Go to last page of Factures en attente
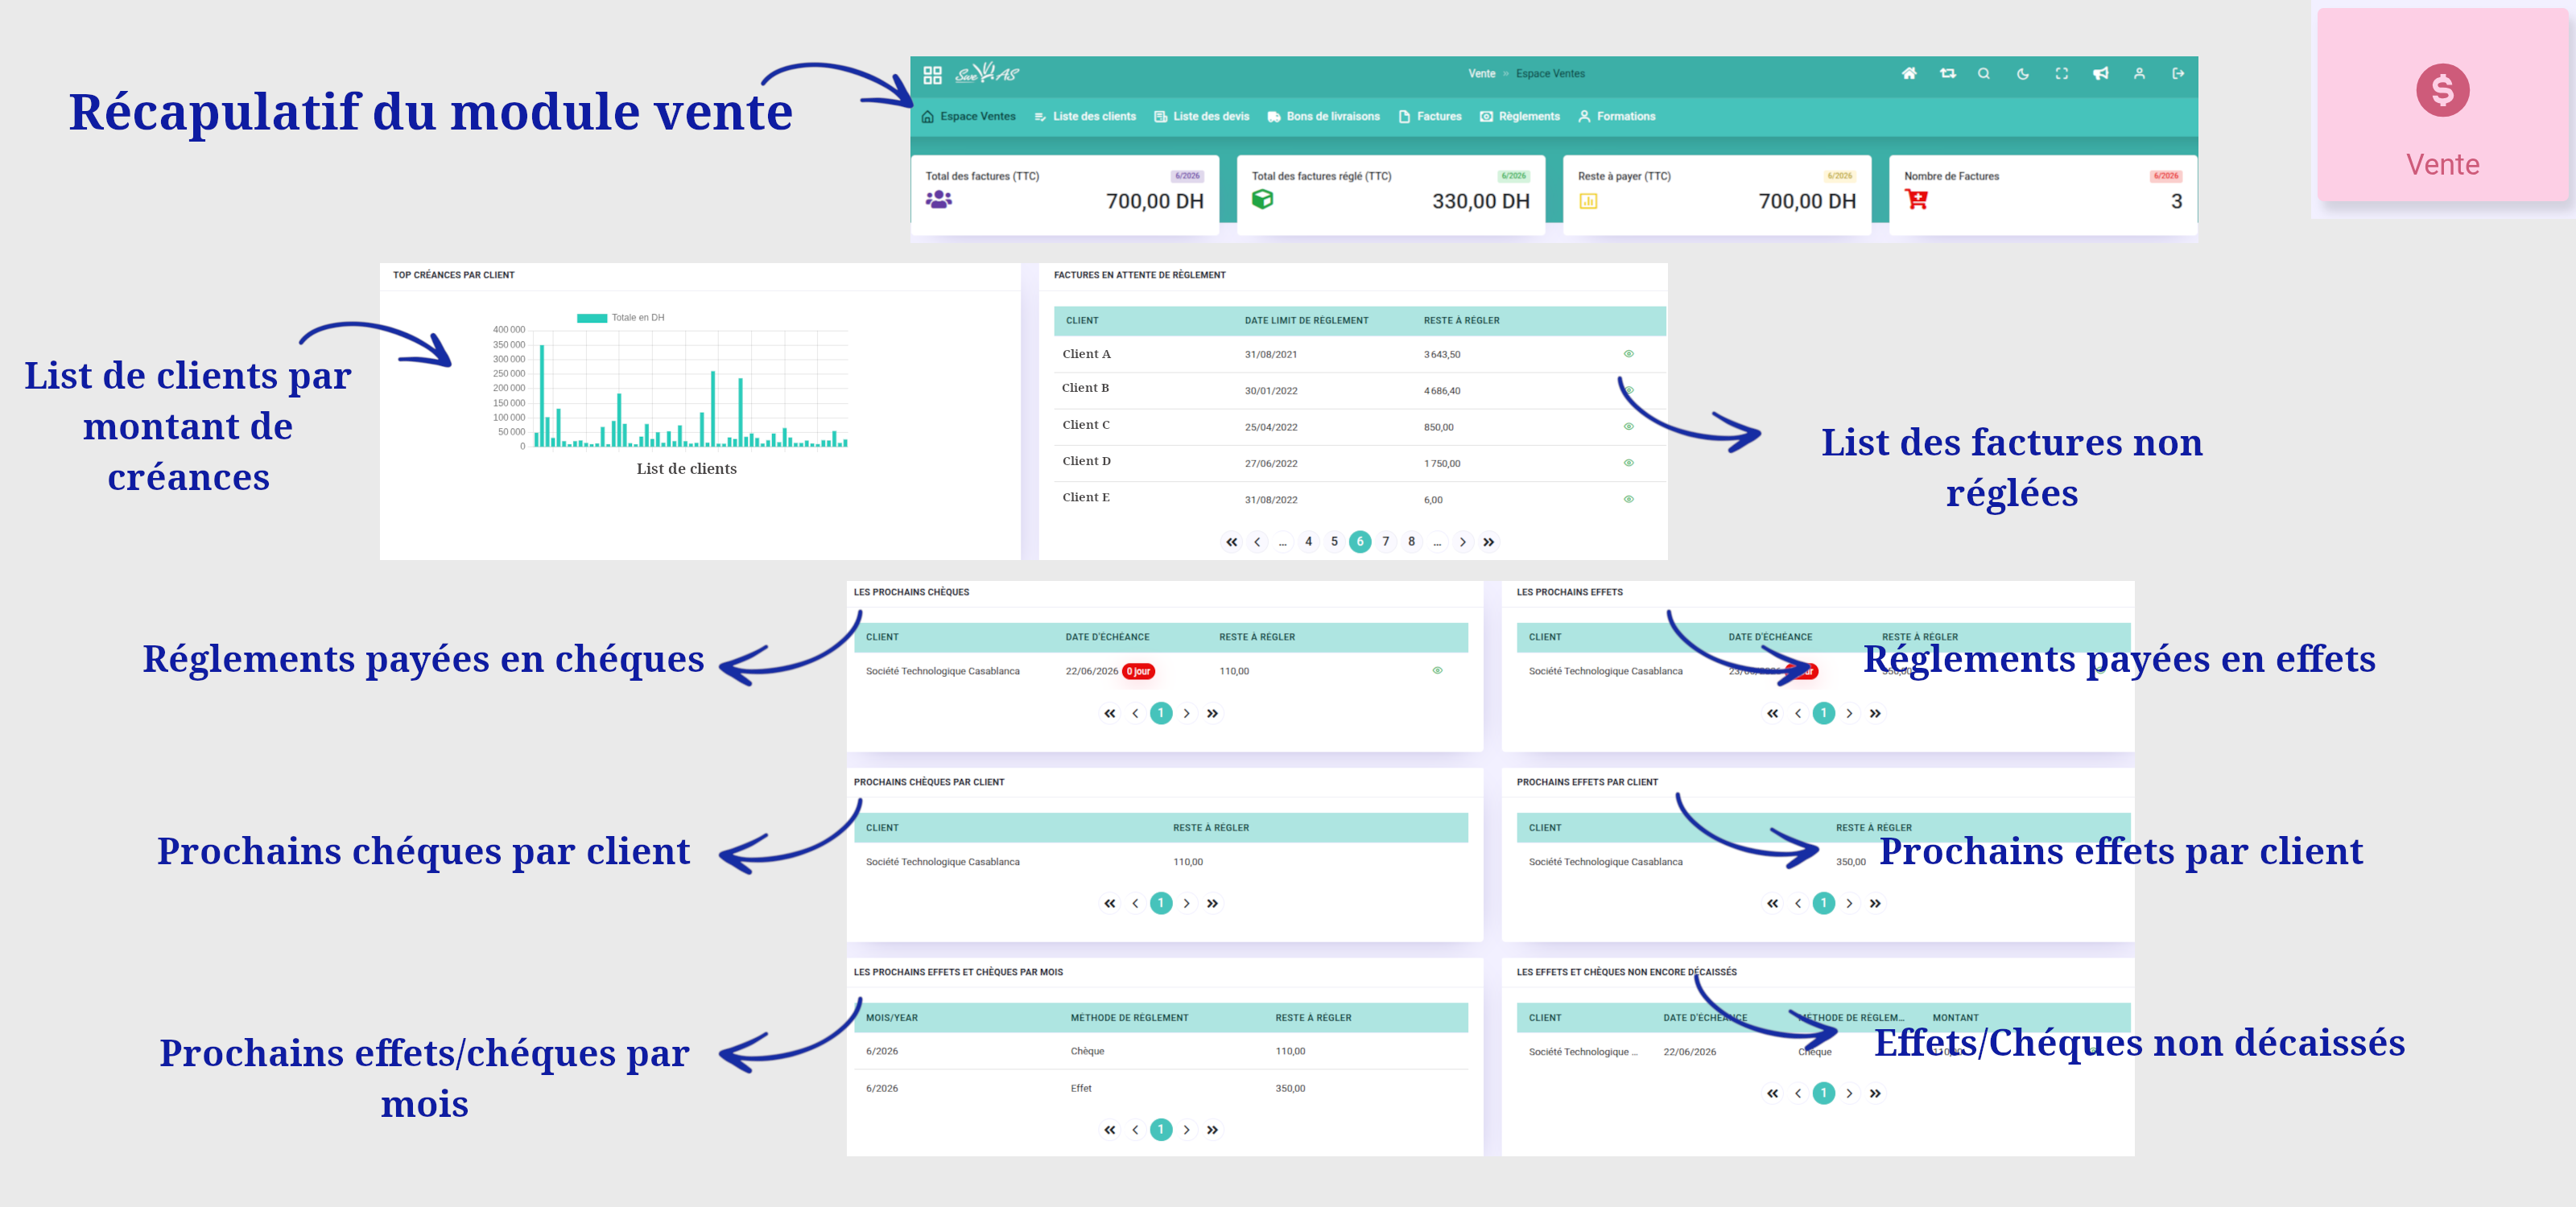This screenshot has height=1207, width=2576. point(1489,542)
